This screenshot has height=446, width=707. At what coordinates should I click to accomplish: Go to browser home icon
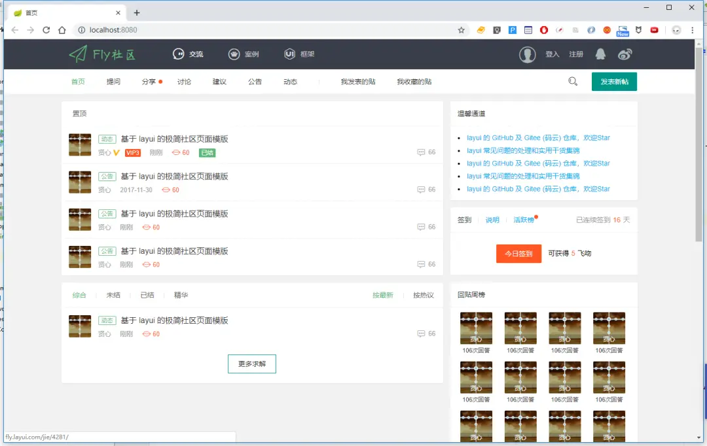pyautogui.click(x=62, y=30)
